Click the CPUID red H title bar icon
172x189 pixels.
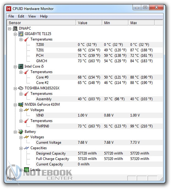[9, 9]
